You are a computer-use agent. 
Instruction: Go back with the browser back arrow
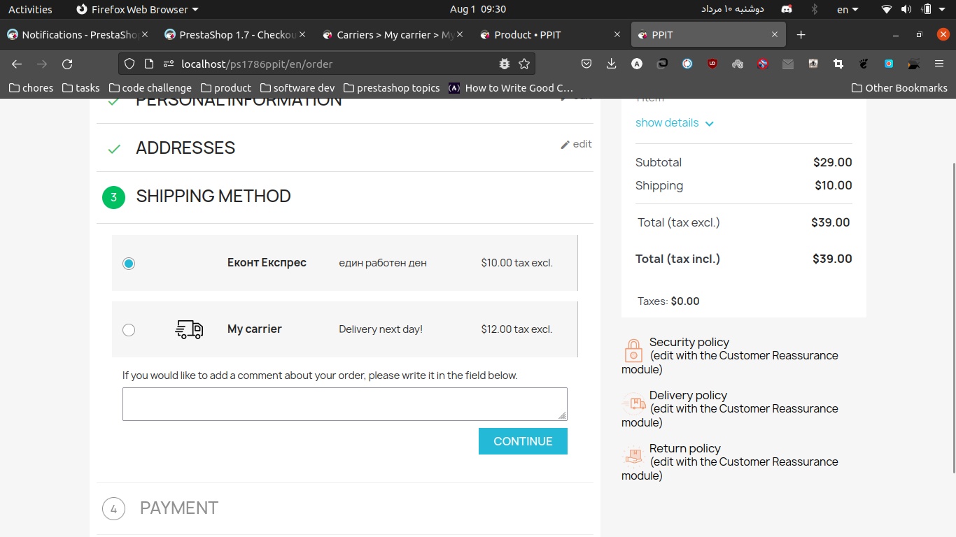click(x=17, y=64)
